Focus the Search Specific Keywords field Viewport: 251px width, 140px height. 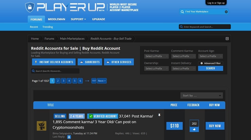pyautogui.click(x=55, y=71)
